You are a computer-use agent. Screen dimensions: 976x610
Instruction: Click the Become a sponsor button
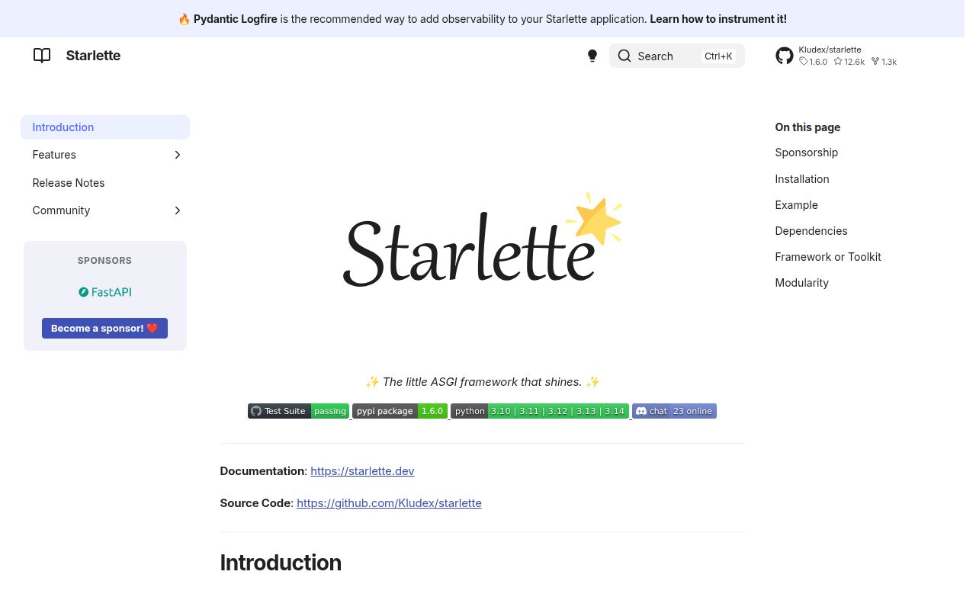104,328
